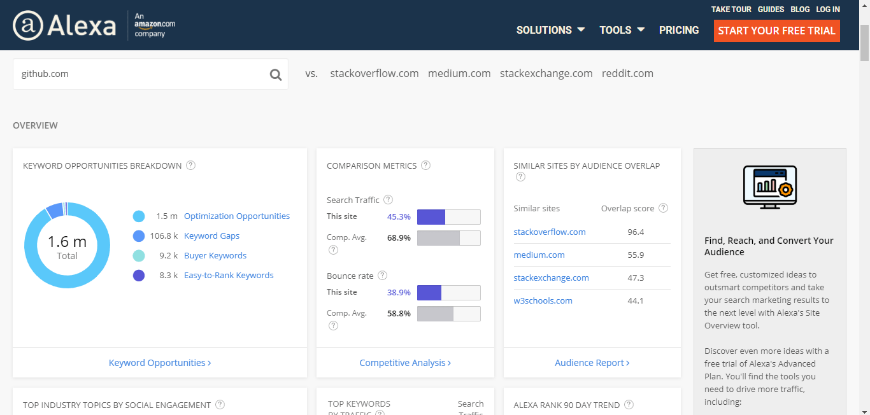Click help icon beside Search Traffic
The height and width of the screenshot is (415, 870).
click(389, 200)
